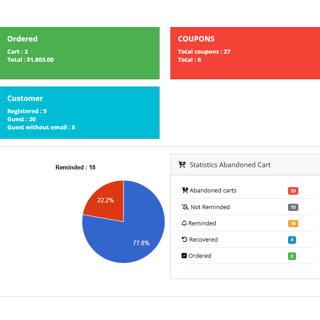This screenshot has height=320, width=320.
Task: Select the red 33 abandoned carts badge
Action: pos(293,191)
